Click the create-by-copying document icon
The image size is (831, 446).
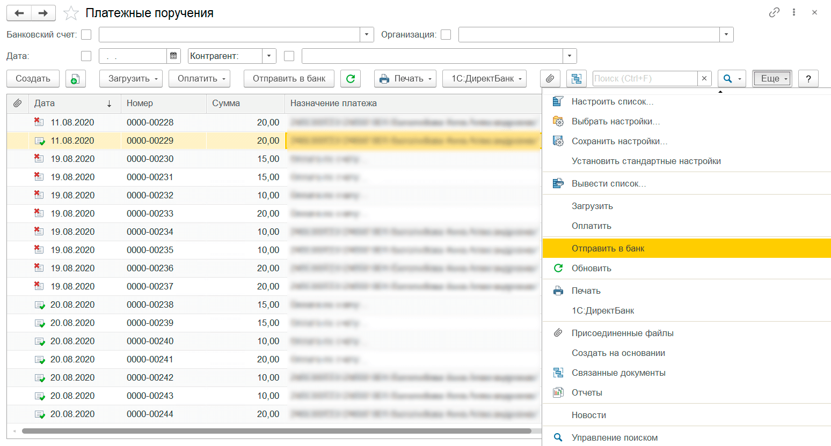click(x=75, y=79)
